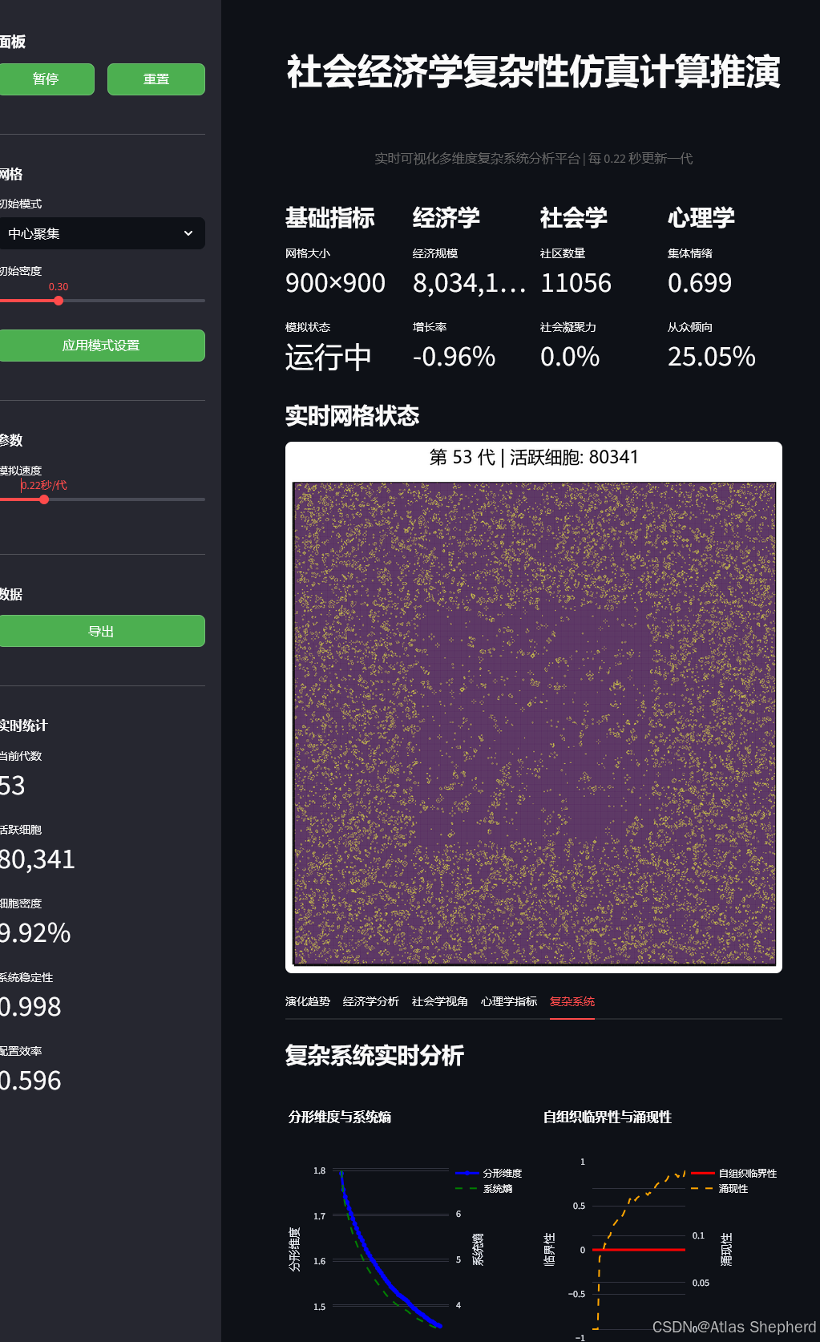Open the 中心聚集 initial mode dropdown

pos(101,233)
